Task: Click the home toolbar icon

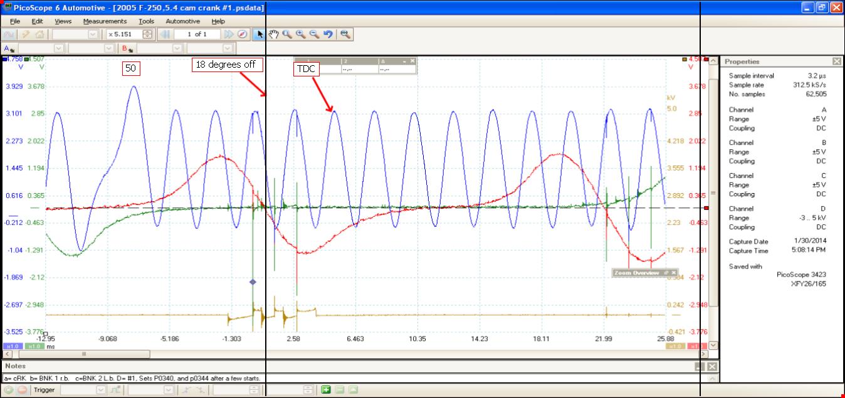Action: (39, 34)
